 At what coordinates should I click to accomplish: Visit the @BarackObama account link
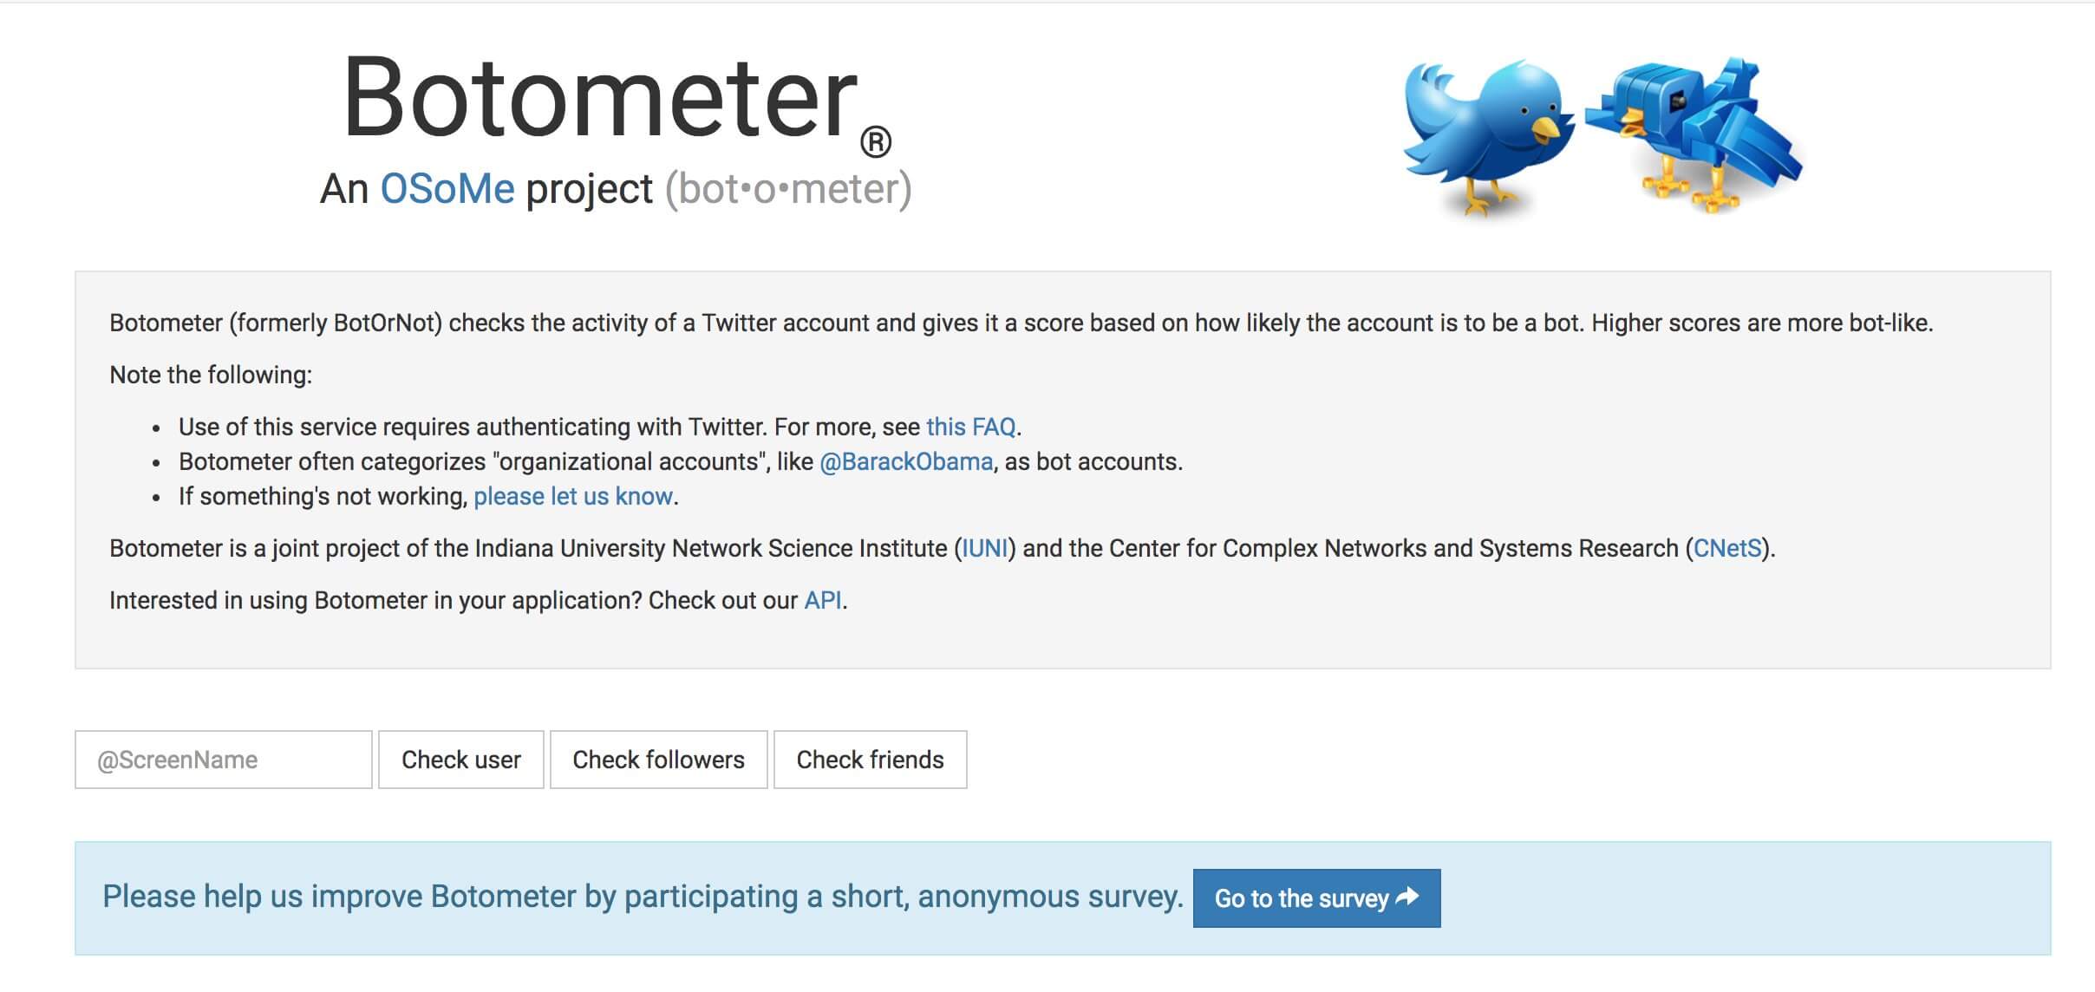point(906,461)
